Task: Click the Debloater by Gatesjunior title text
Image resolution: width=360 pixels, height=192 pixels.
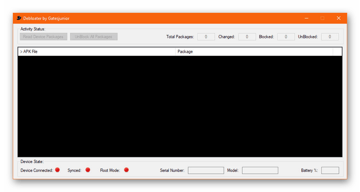Action: (x=46, y=18)
